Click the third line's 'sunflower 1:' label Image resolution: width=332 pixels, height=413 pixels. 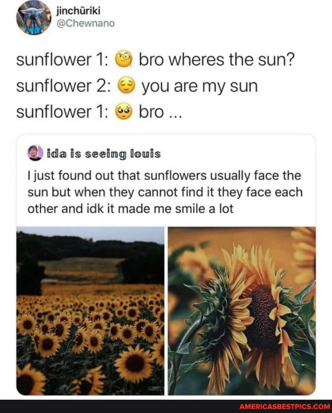point(62,111)
